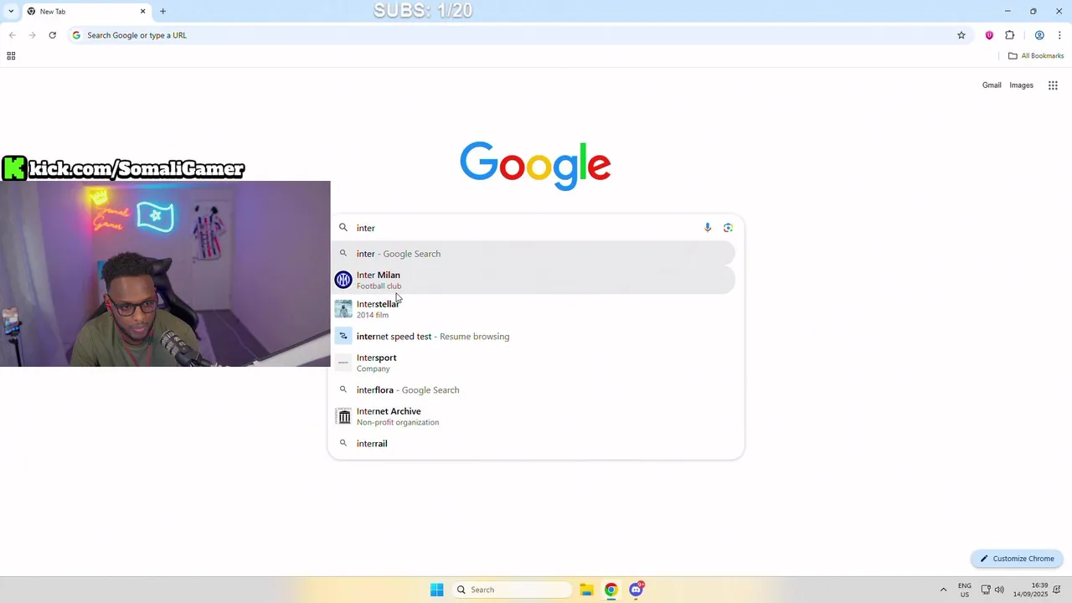This screenshot has height=603, width=1072.
Task: Open the purple shield extension icon
Action: click(x=989, y=35)
